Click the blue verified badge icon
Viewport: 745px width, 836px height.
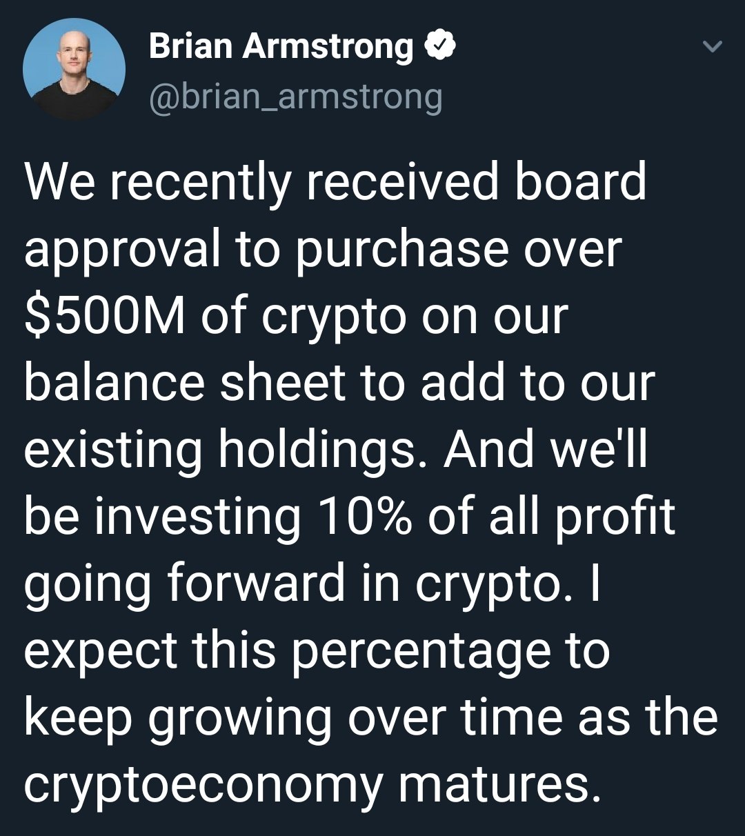click(x=439, y=47)
